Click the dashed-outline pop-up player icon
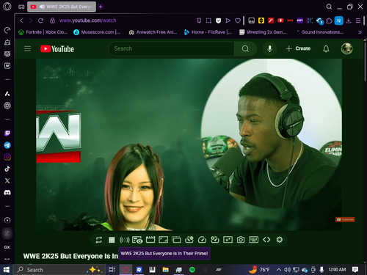Viewport: 367px width, 275px height. click(x=176, y=240)
